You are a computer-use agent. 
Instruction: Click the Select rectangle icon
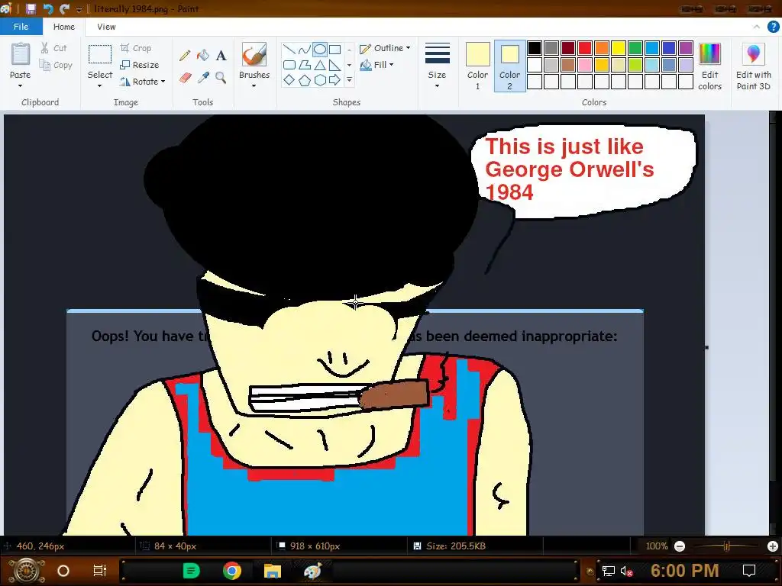tap(100, 54)
